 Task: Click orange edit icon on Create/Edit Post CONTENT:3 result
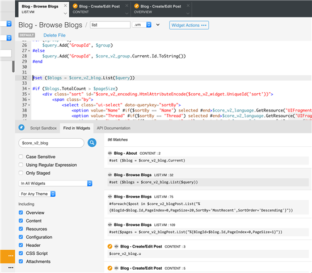coord(110,246)
